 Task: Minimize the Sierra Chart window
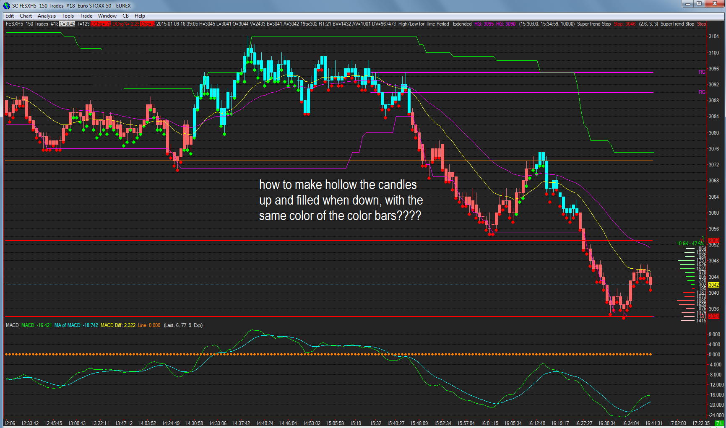[687, 4]
